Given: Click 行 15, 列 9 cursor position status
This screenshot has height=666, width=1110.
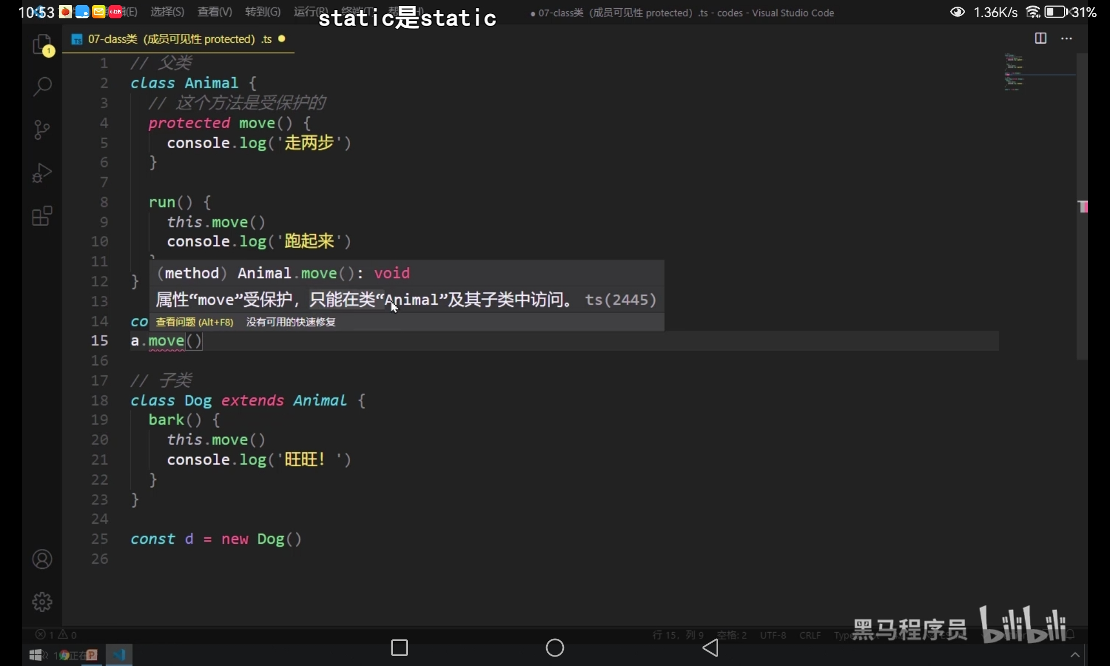Looking at the screenshot, I should coord(678,635).
